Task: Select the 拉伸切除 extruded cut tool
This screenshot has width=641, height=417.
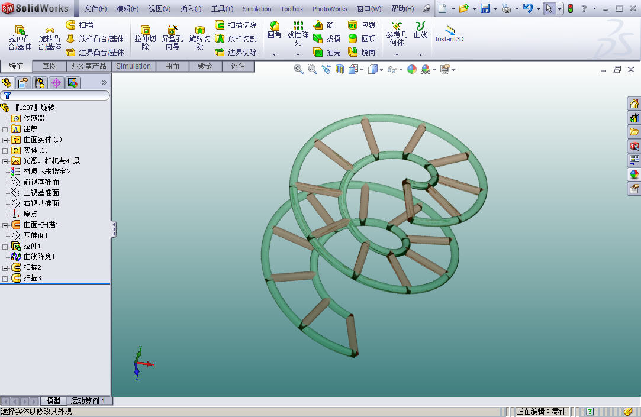Action: (145, 38)
